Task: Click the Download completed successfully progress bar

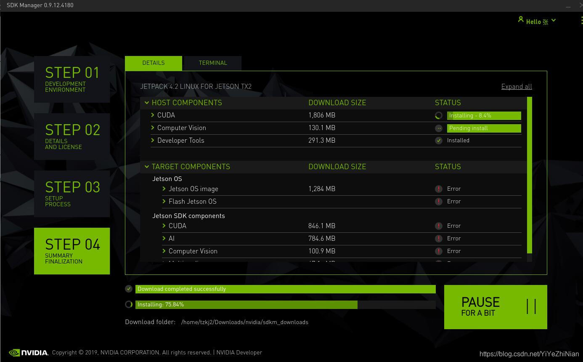Action: point(286,289)
